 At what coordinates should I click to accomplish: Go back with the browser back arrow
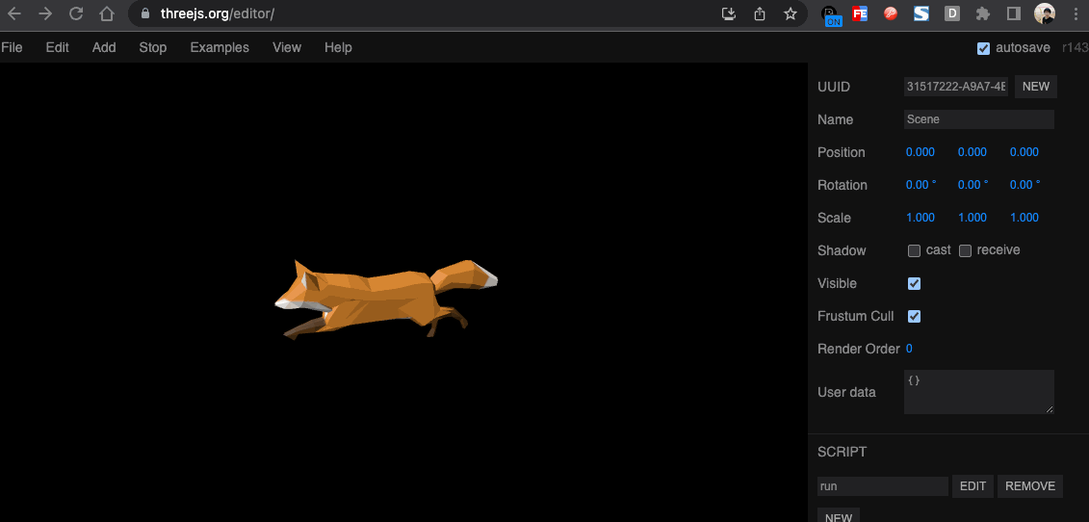point(13,13)
